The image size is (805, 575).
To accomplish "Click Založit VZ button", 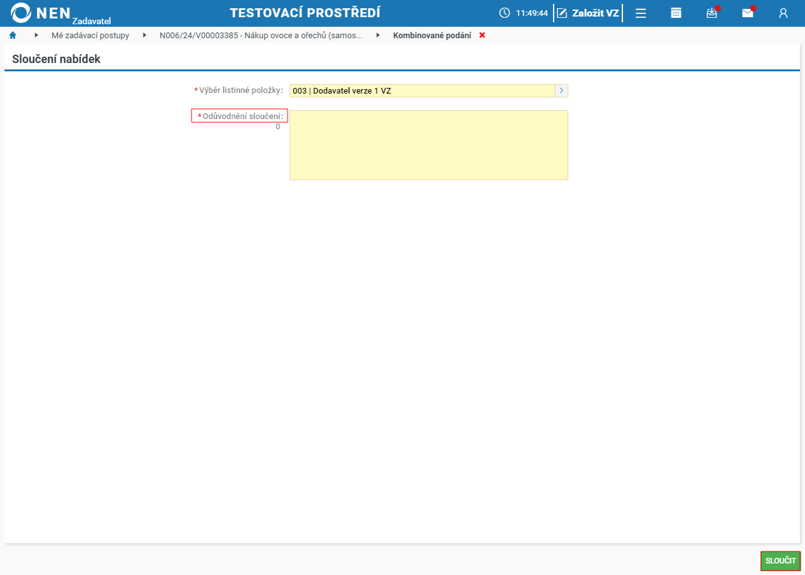I will pos(587,13).
